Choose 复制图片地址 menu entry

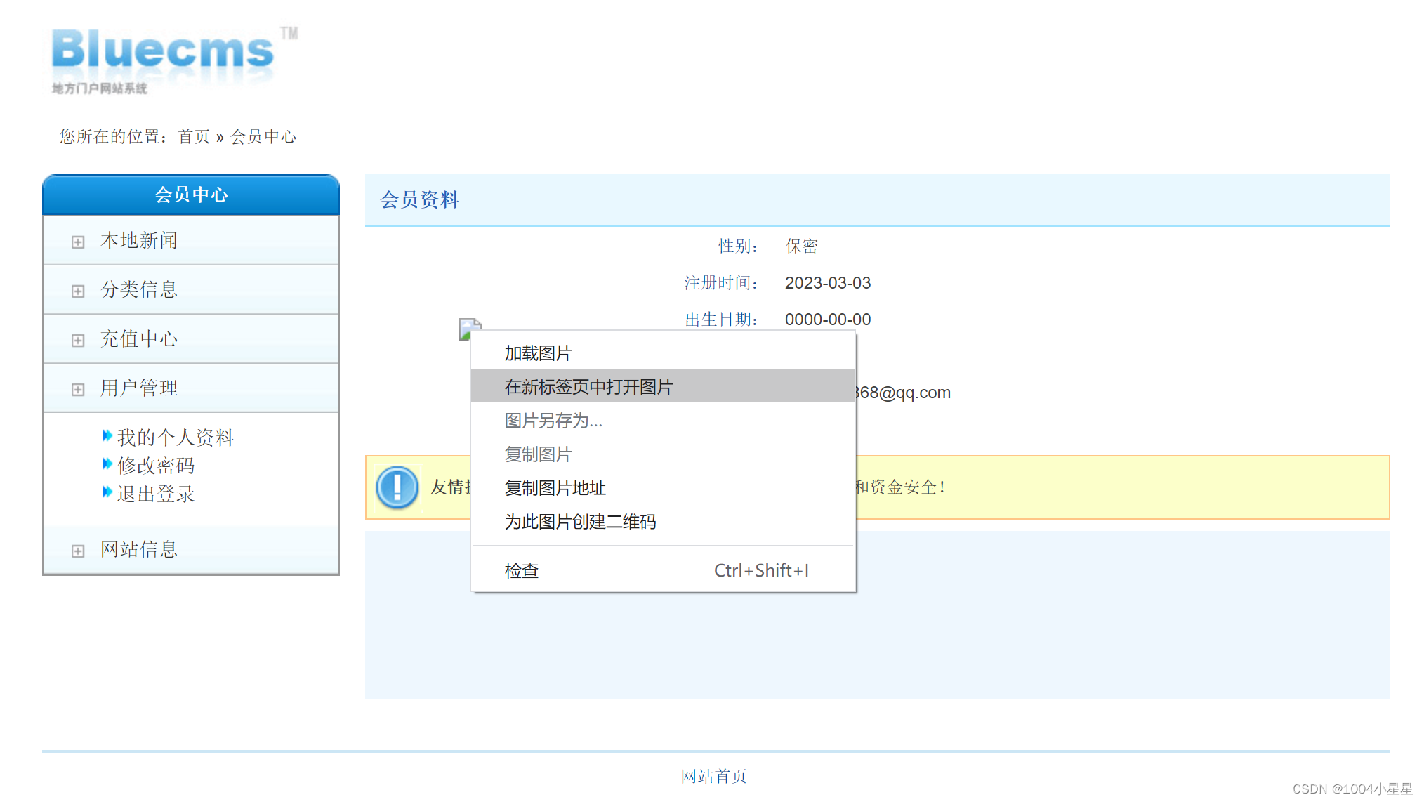click(x=663, y=487)
